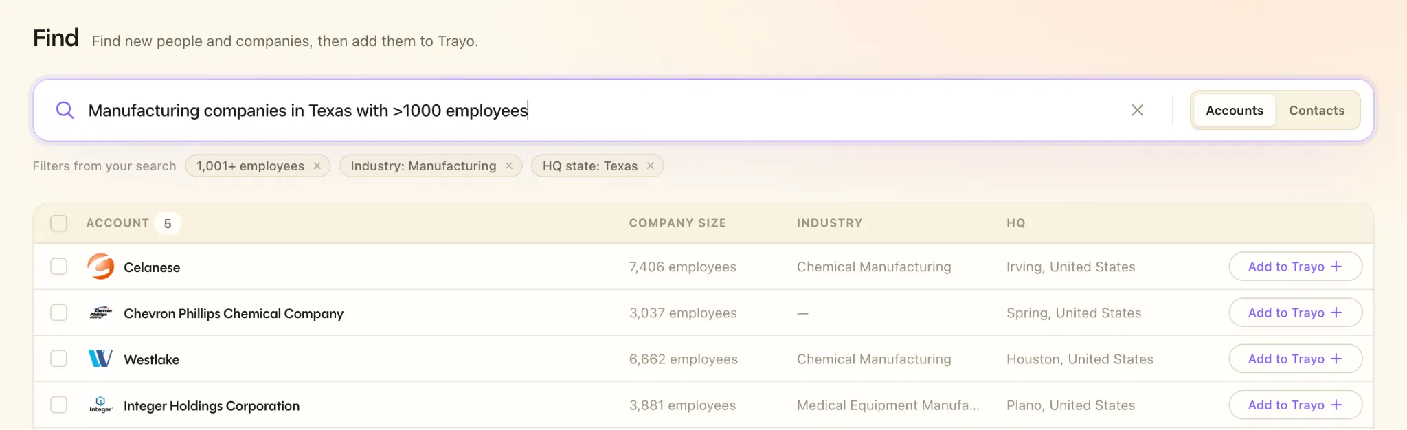The image size is (1407, 430).
Task: Click Westlake's Chemical Manufacturing industry cell
Action: [x=874, y=359]
